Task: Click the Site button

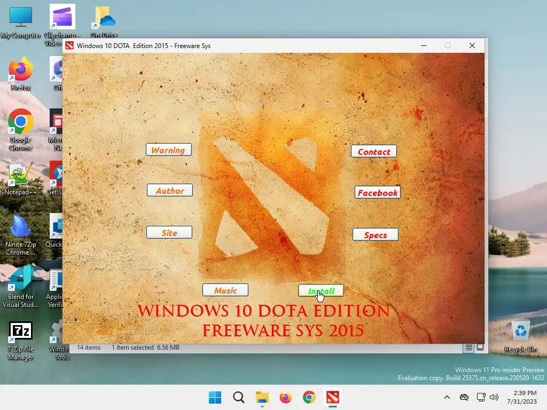Action: click(x=169, y=233)
